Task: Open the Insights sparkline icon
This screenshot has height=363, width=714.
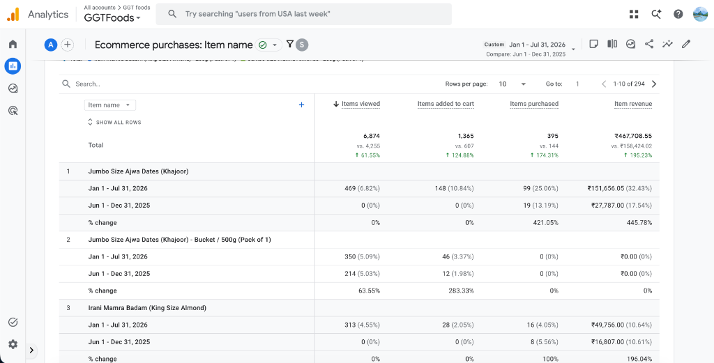Action: [667, 44]
